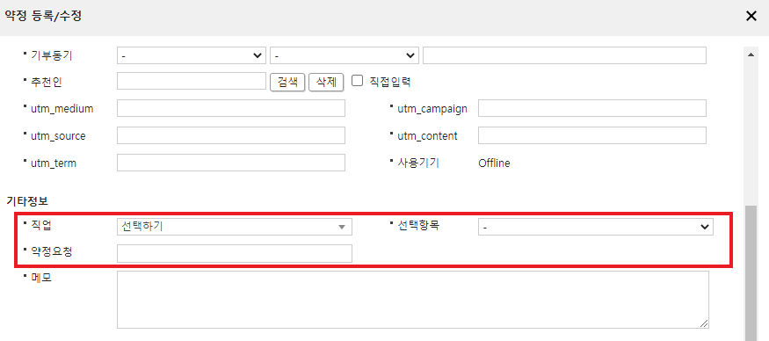This screenshot has width=769, height=341.
Task: Focus the utm_term field
Action: pyautogui.click(x=231, y=163)
